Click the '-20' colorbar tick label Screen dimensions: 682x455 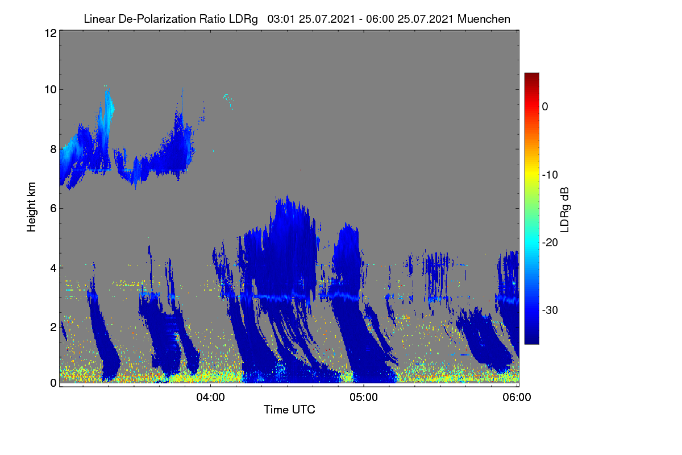pos(550,242)
